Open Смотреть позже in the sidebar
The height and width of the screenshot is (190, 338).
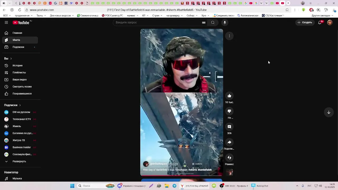(20, 87)
